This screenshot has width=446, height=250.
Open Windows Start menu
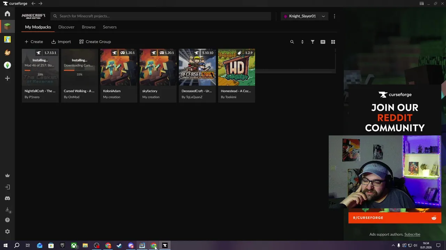coord(6,245)
